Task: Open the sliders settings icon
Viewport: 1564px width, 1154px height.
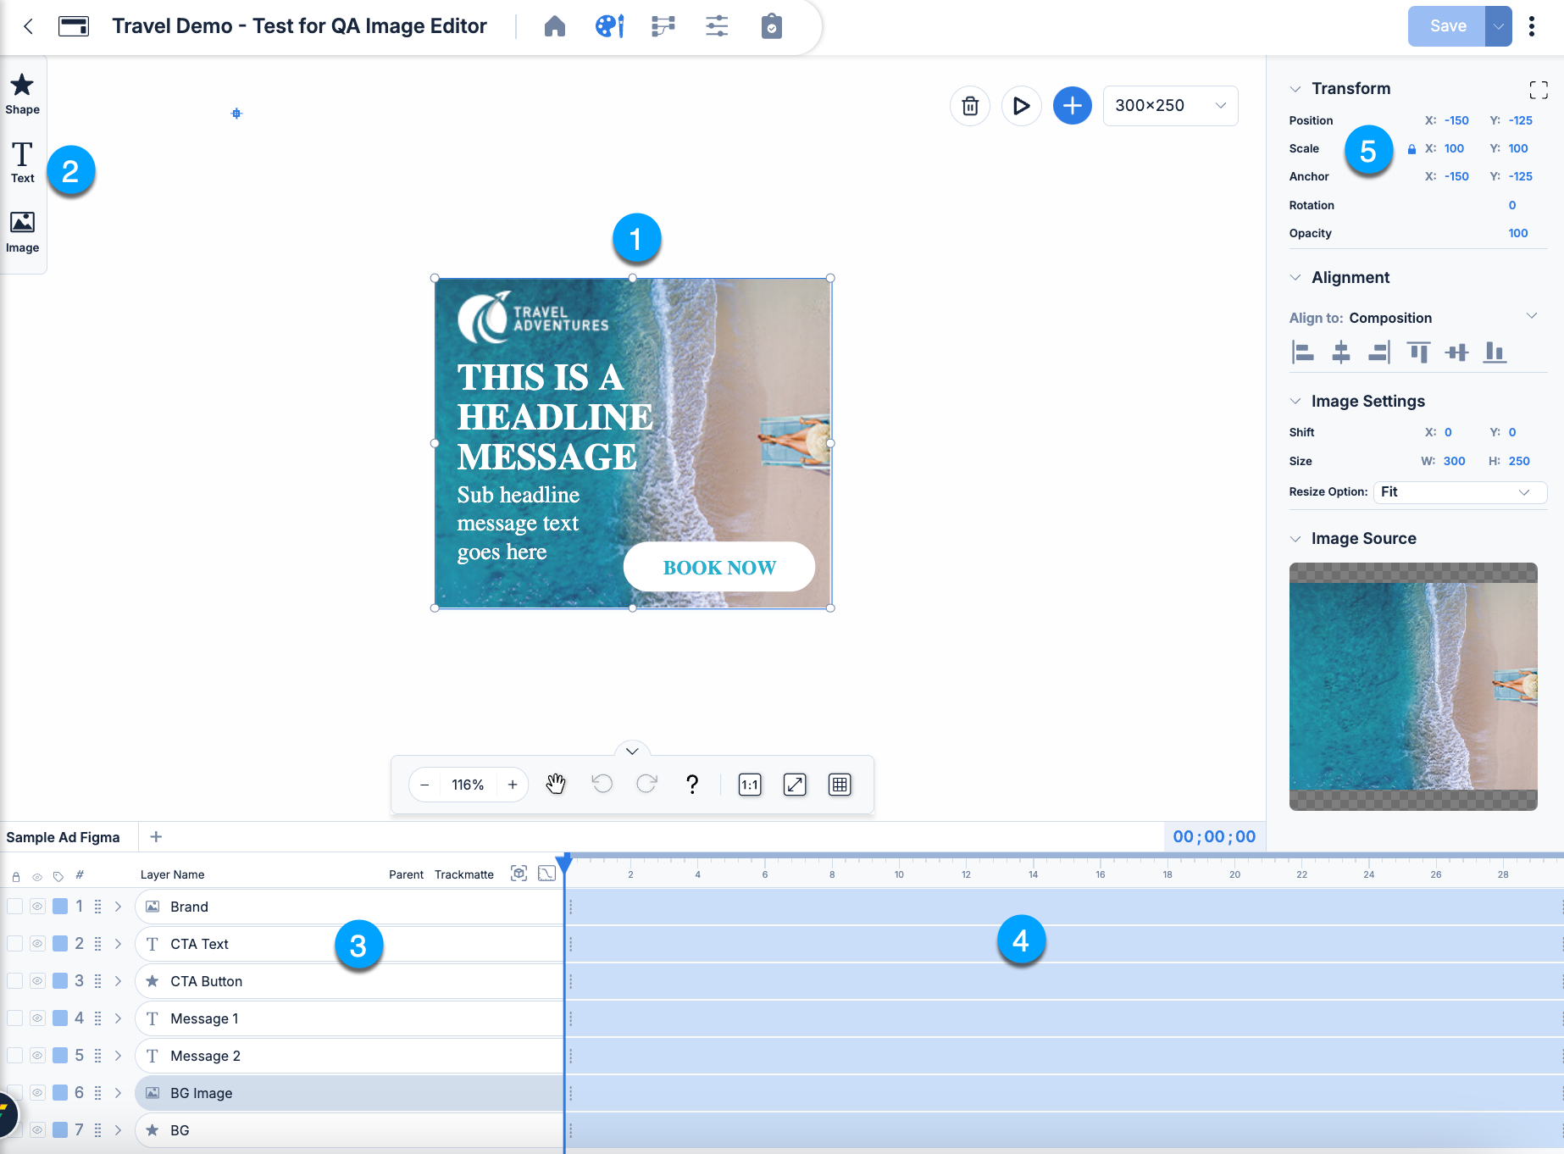Action: (x=717, y=26)
